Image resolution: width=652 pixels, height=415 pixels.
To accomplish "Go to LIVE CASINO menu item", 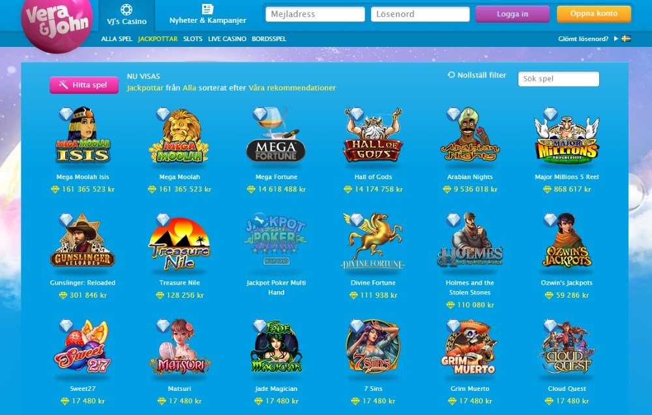I will pyautogui.click(x=227, y=38).
